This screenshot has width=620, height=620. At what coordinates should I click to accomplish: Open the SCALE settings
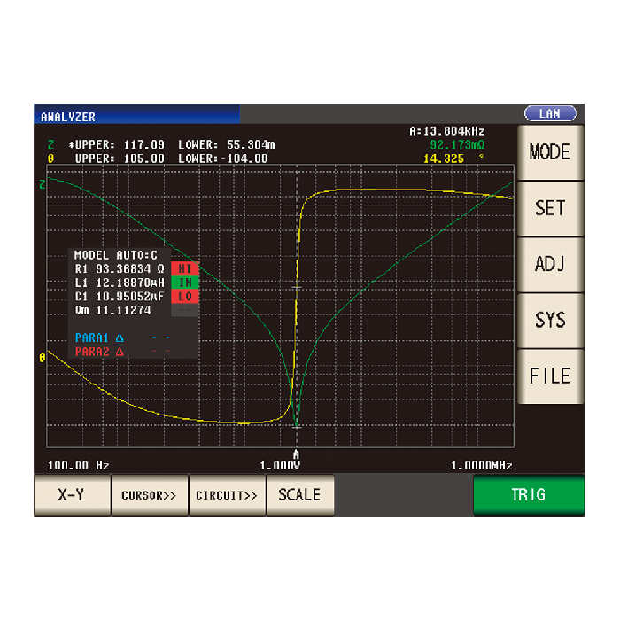(x=299, y=495)
